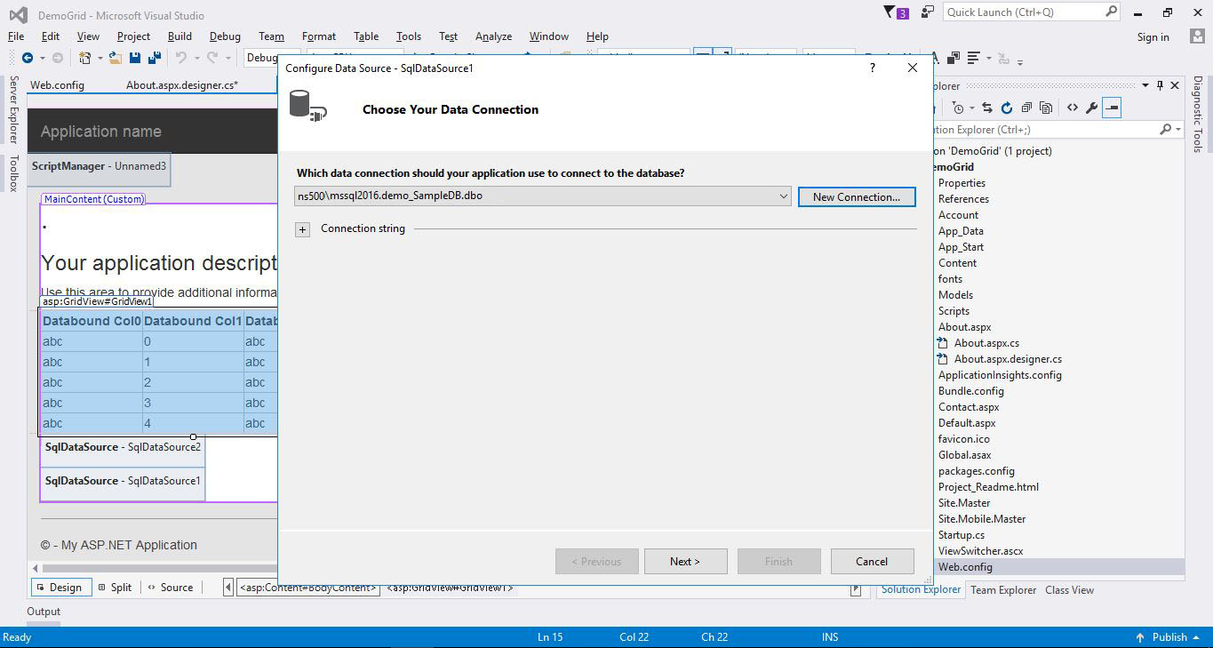Click the Save disk icon
Image resolution: width=1213 pixels, height=648 pixels.
click(135, 58)
